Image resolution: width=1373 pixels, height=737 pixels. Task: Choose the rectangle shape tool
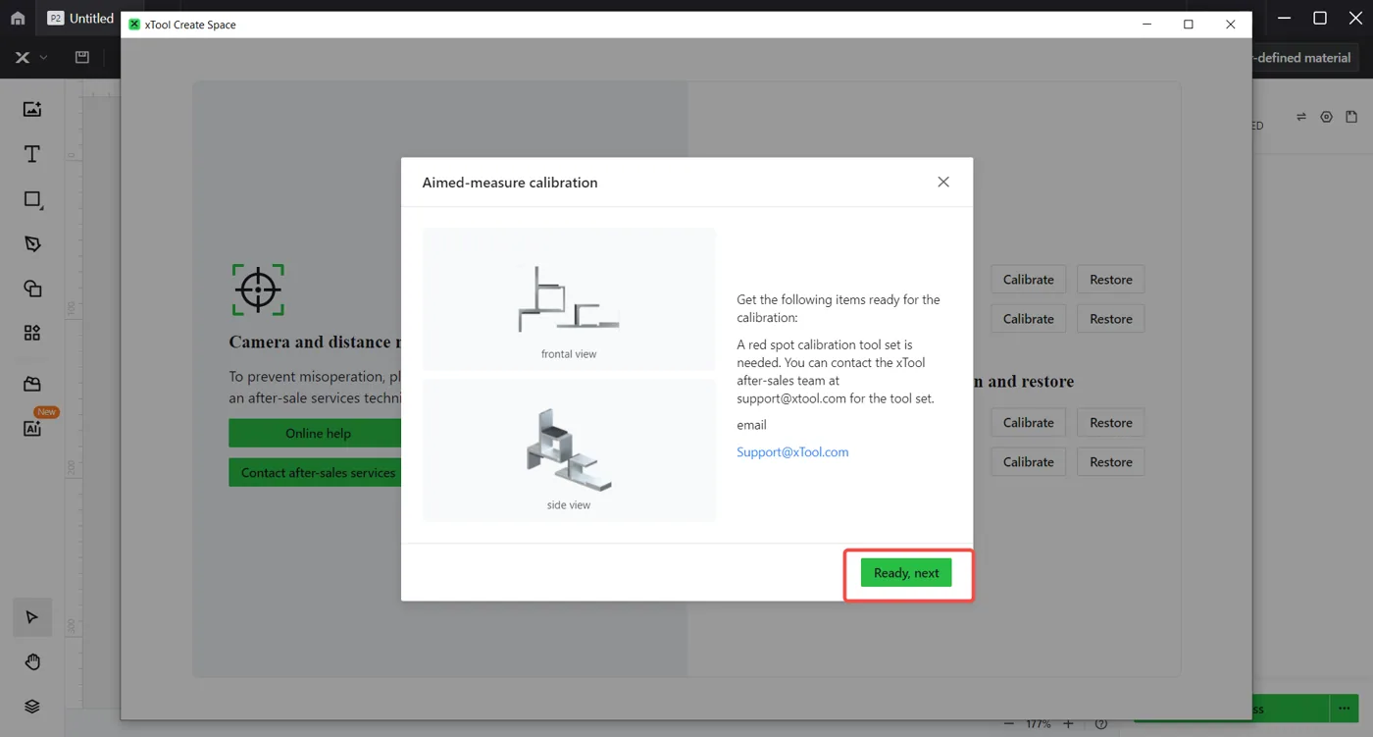click(32, 199)
